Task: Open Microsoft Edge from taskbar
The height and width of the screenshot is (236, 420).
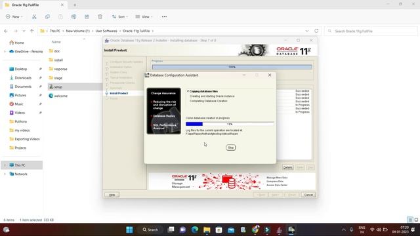Action: point(195,229)
